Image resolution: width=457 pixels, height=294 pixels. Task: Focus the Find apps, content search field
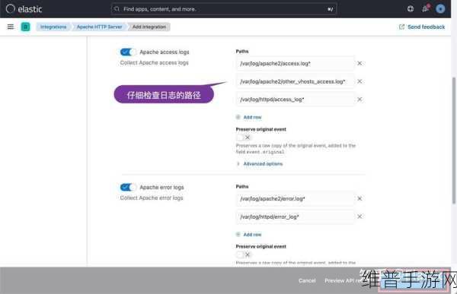(x=224, y=9)
